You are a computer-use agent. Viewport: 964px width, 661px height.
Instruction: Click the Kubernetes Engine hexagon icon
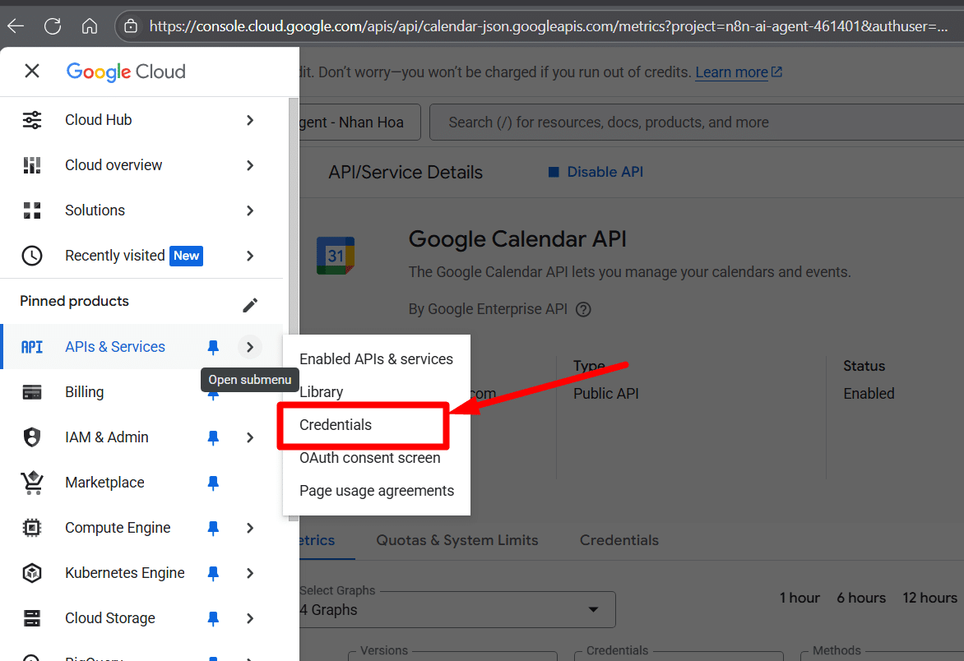pos(32,573)
